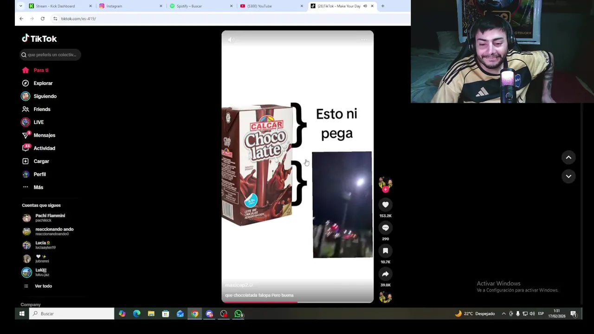Open the weather widget 22°C Despejado
Image resolution: width=594 pixels, height=334 pixels.
pos(475,314)
